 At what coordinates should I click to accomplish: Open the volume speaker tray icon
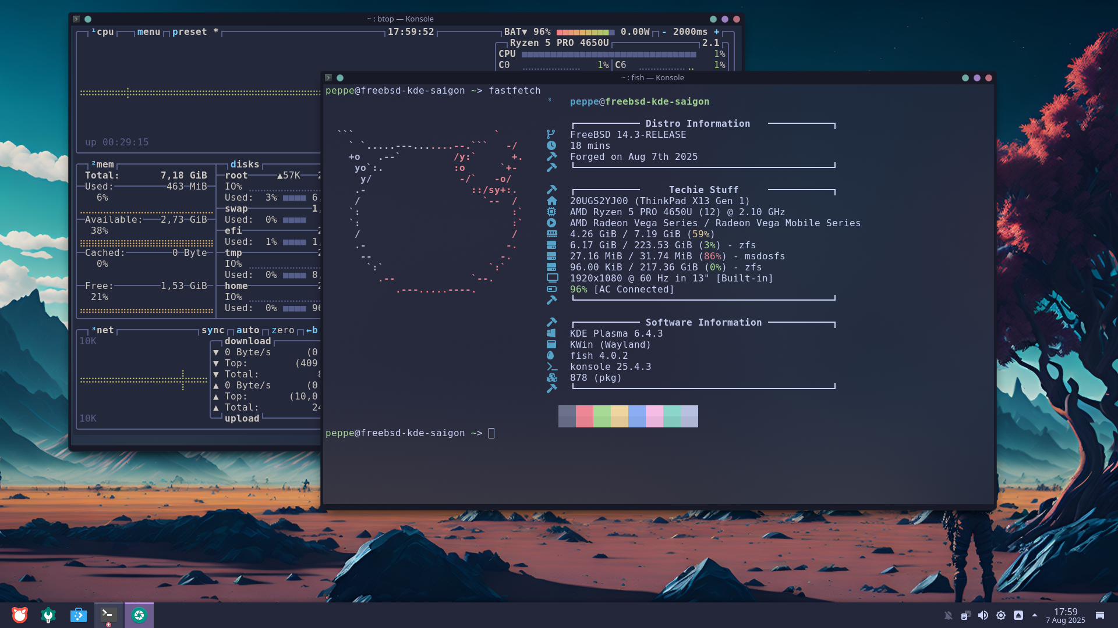983,615
